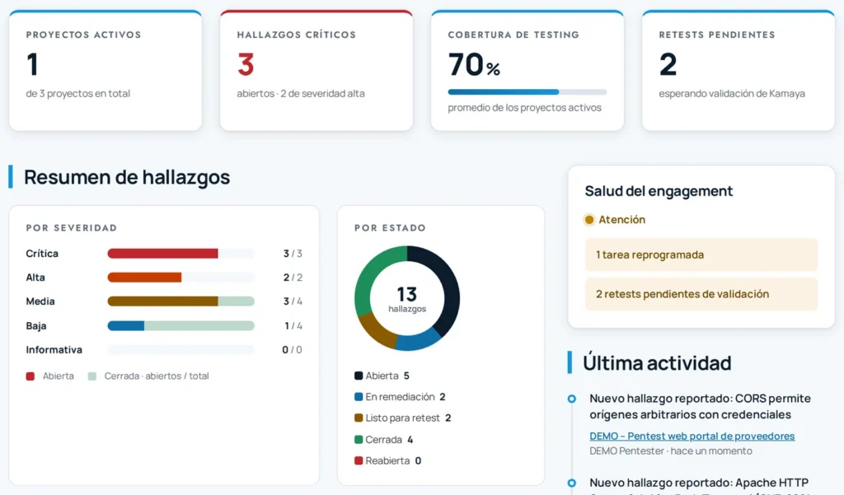This screenshot has height=495, width=844.
Task: Select the Proyectos Activos card
Action: click(x=105, y=71)
